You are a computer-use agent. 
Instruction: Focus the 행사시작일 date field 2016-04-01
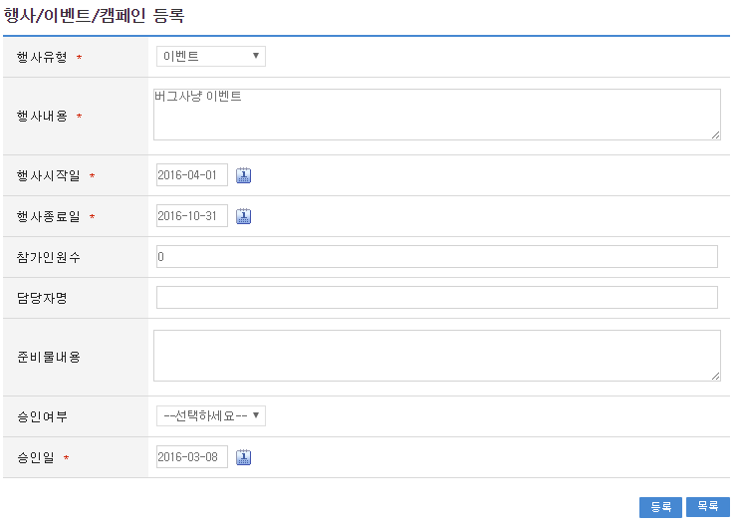click(x=192, y=175)
